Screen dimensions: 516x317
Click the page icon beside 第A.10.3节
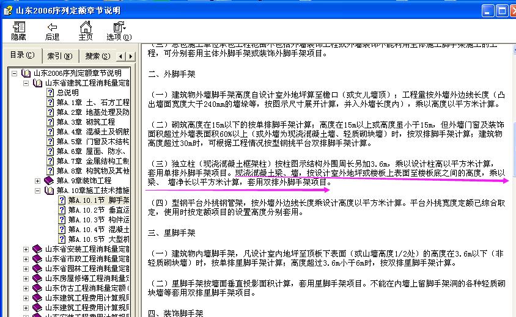pyautogui.click(x=62, y=220)
